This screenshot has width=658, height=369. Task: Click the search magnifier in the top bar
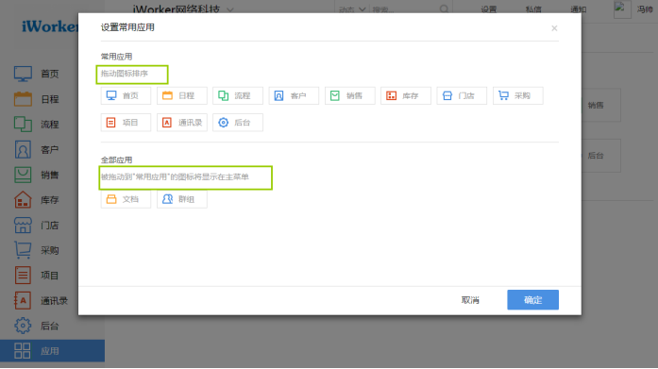[x=444, y=8]
